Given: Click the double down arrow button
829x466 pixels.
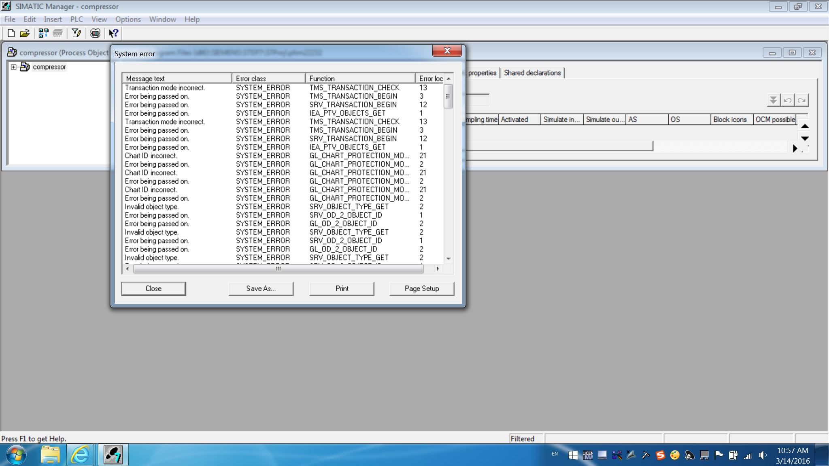Looking at the screenshot, I should click(773, 100).
